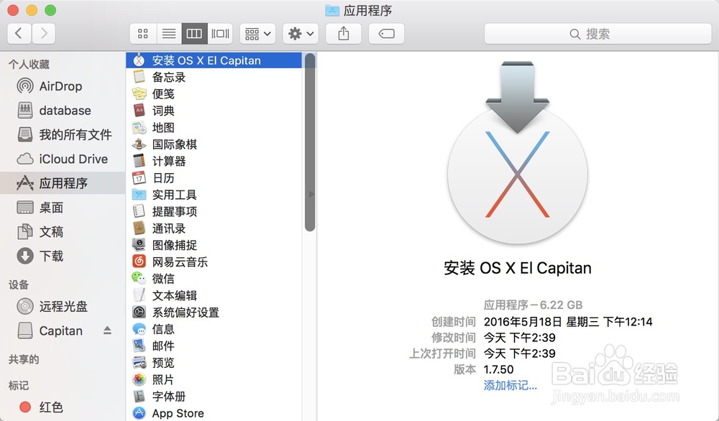Switch to icon view mode
This screenshot has height=421, width=719.
pyautogui.click(x=142, y=34)
